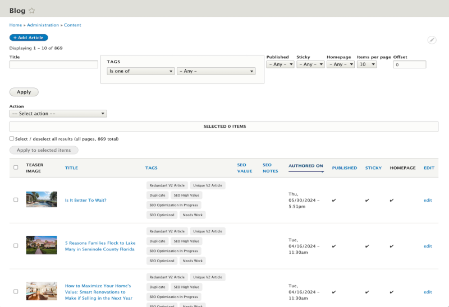The image size is (449, 307).
Task: Open the Select action dropdown
Action: pos(58,114)
